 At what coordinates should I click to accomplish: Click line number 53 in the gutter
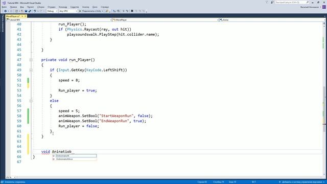point(19,90)
